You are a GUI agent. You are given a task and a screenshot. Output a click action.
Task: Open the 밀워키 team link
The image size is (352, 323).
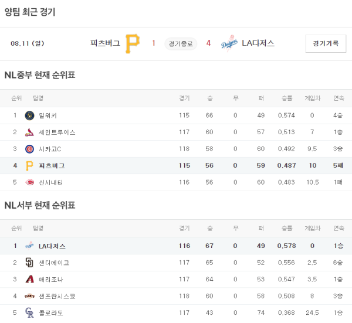pos(48,115)
